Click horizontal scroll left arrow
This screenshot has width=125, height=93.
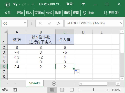click(81, 84)
